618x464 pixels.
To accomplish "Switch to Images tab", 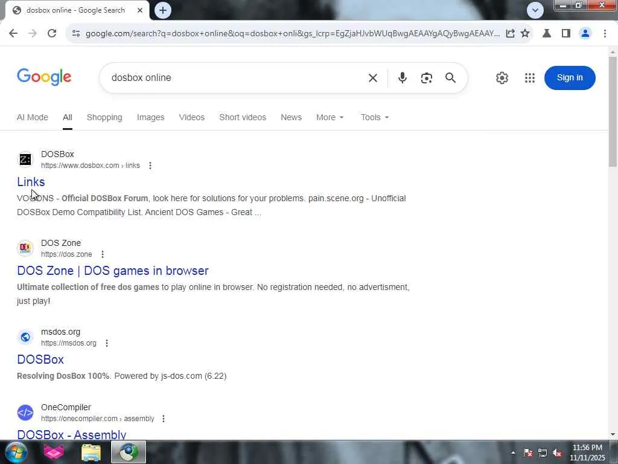I will click(x=150, y=117).
